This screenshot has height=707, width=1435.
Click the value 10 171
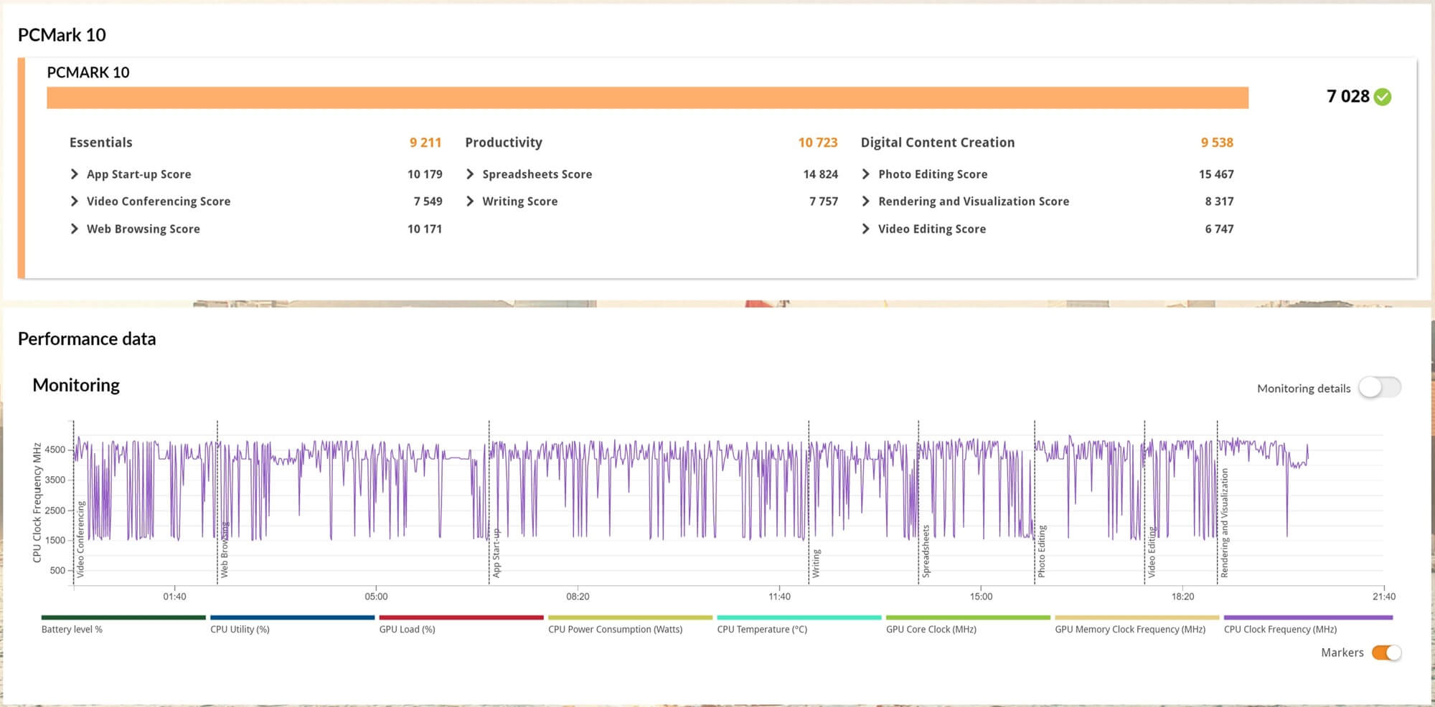tap(425, 229)
